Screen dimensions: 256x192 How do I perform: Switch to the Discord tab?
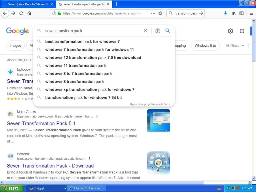28,4
